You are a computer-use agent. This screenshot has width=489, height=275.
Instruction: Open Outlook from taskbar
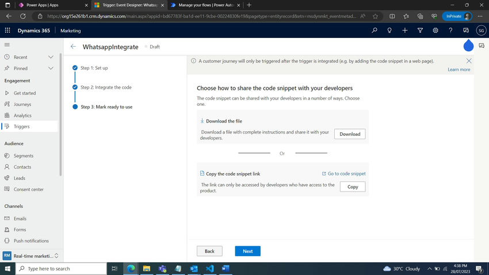pyautogui.click(x=194, y=269)
